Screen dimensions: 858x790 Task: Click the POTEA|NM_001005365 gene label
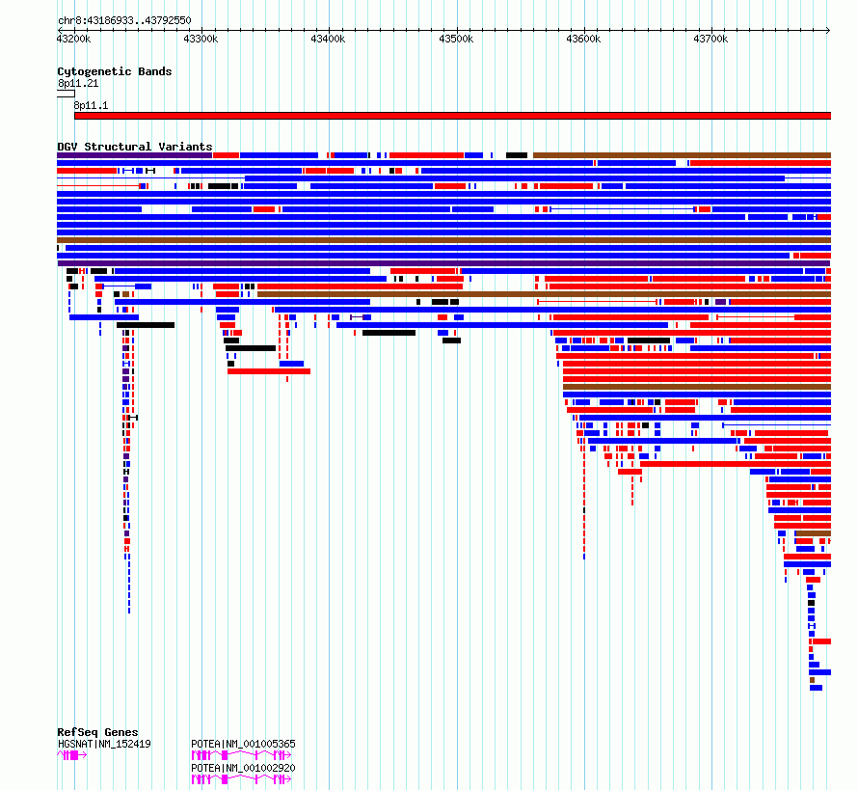coord(243,744)
